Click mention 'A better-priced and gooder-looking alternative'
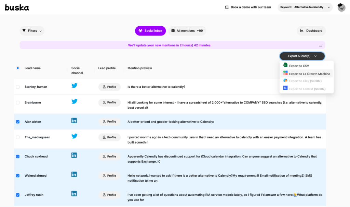 (x=171, y=122)
